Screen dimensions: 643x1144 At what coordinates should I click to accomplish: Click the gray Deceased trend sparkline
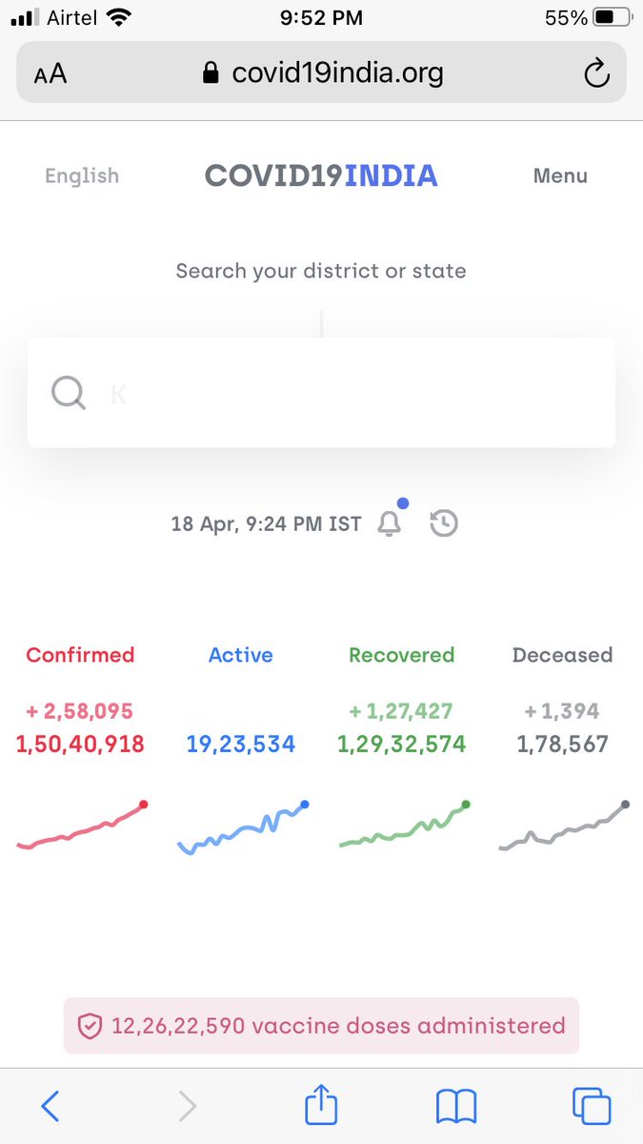(565, 826)
